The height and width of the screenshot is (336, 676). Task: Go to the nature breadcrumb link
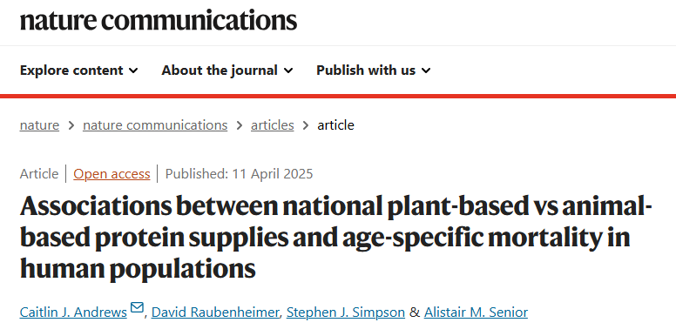pyautogui.click(x=39, y=125)
